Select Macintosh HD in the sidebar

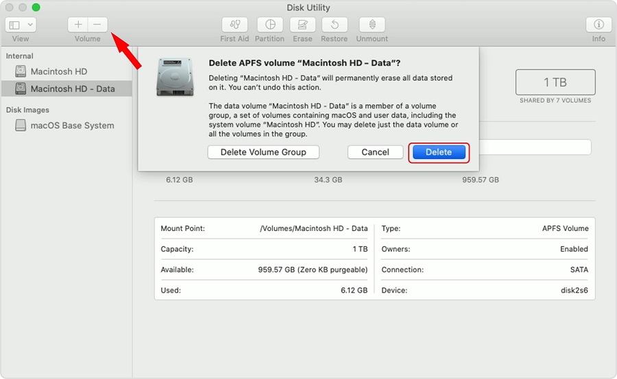coord(66,71)
